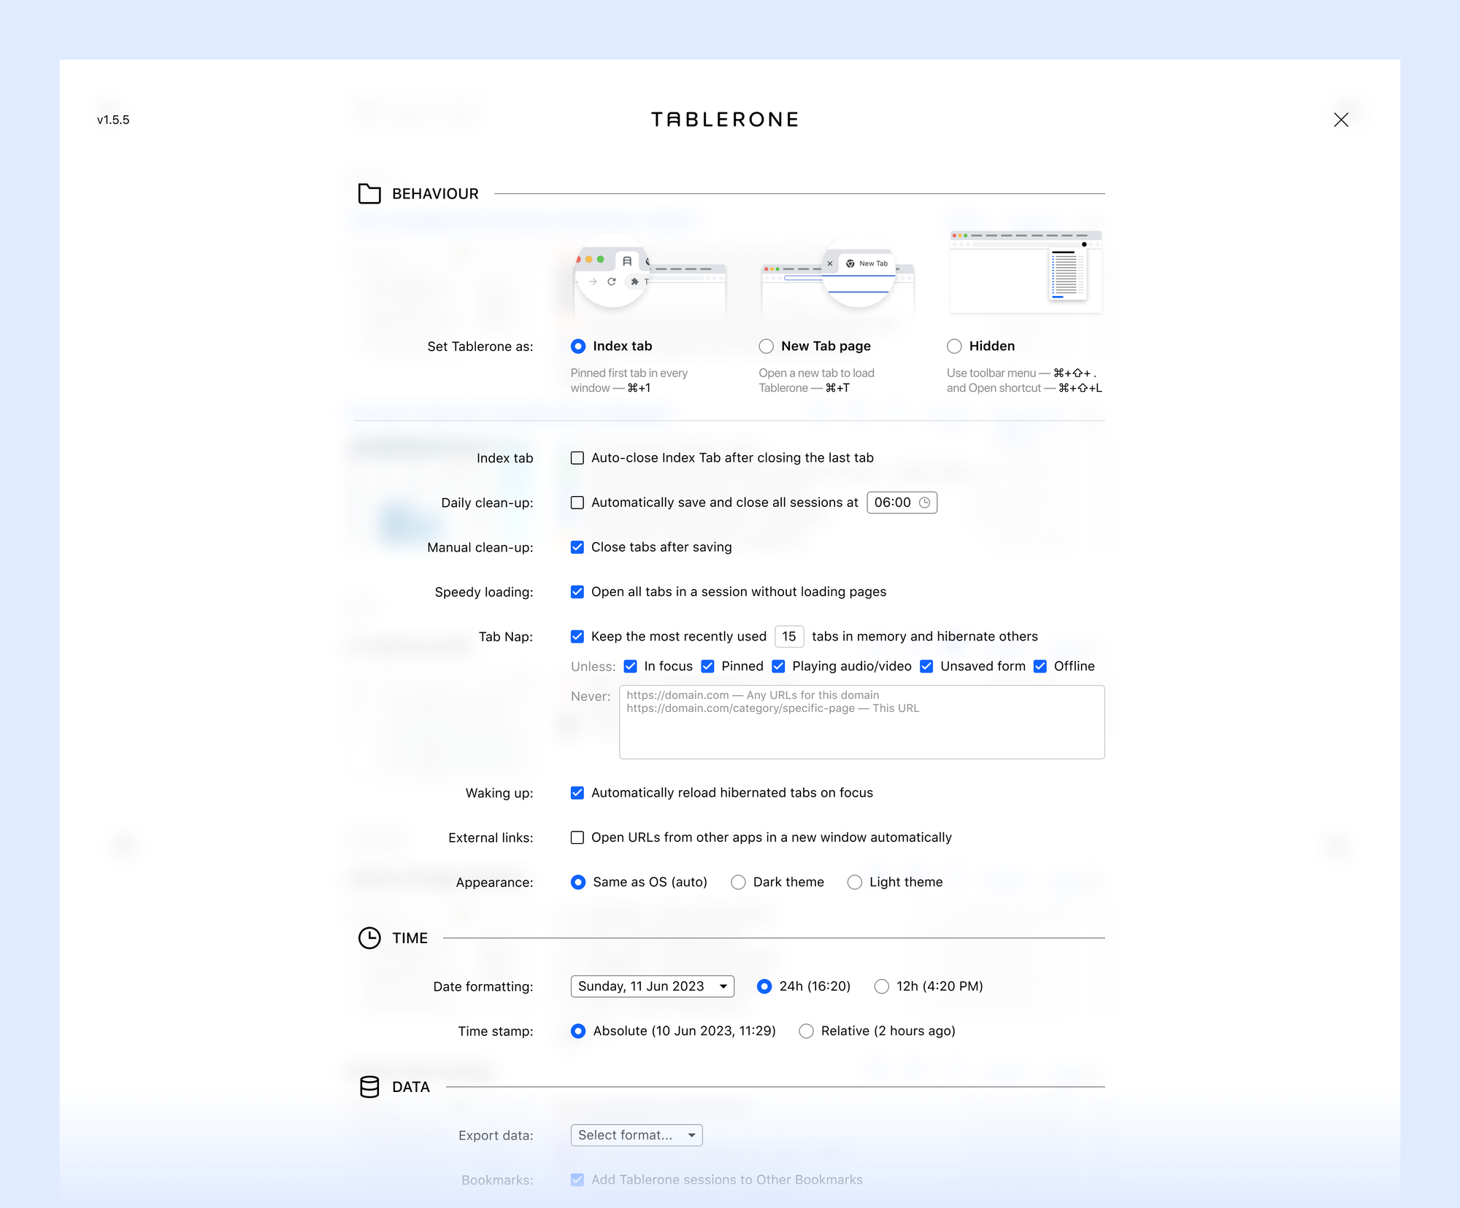
Task: Open the Select format export dropdown
Action: click(636, 1135)
